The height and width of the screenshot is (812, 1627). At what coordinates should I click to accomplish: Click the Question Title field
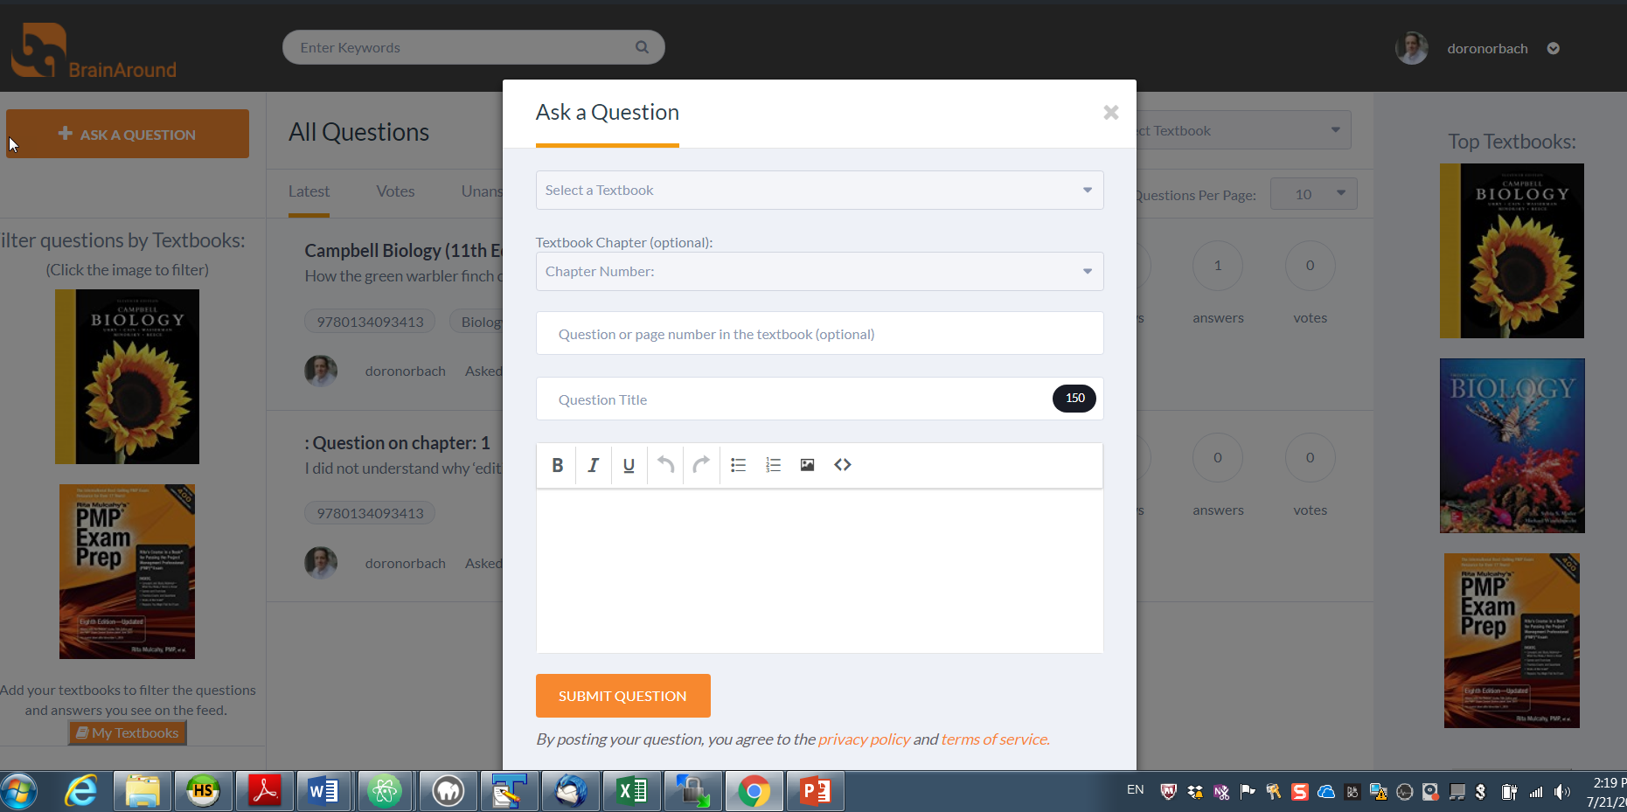[819, 399]
